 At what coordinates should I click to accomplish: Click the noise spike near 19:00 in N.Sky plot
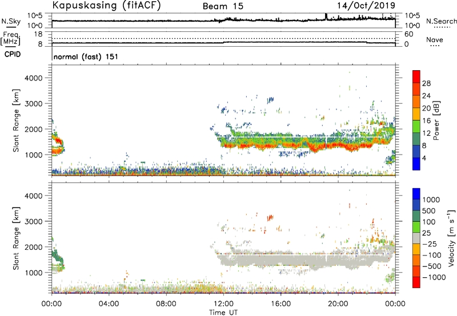coord(326,17)
